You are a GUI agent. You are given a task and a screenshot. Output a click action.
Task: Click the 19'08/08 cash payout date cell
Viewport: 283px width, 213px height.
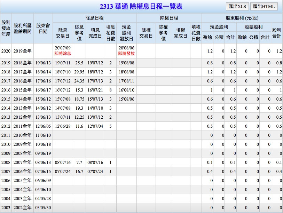(126, 63)
